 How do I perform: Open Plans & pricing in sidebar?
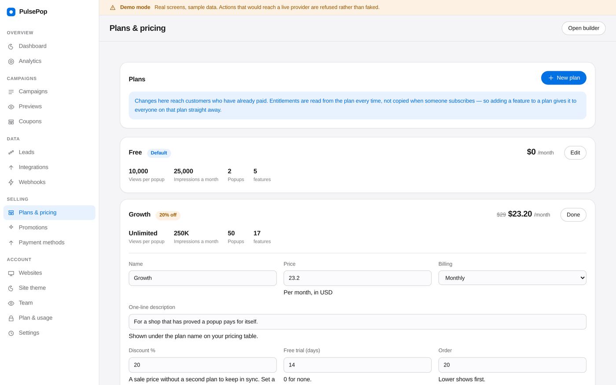click(49, 213)
